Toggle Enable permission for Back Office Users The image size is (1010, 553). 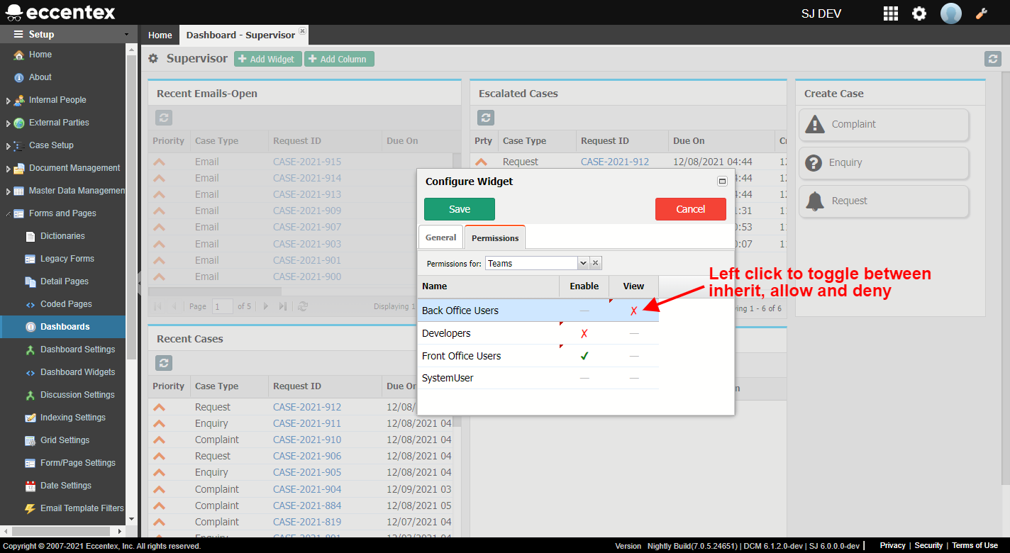point(584,311)
